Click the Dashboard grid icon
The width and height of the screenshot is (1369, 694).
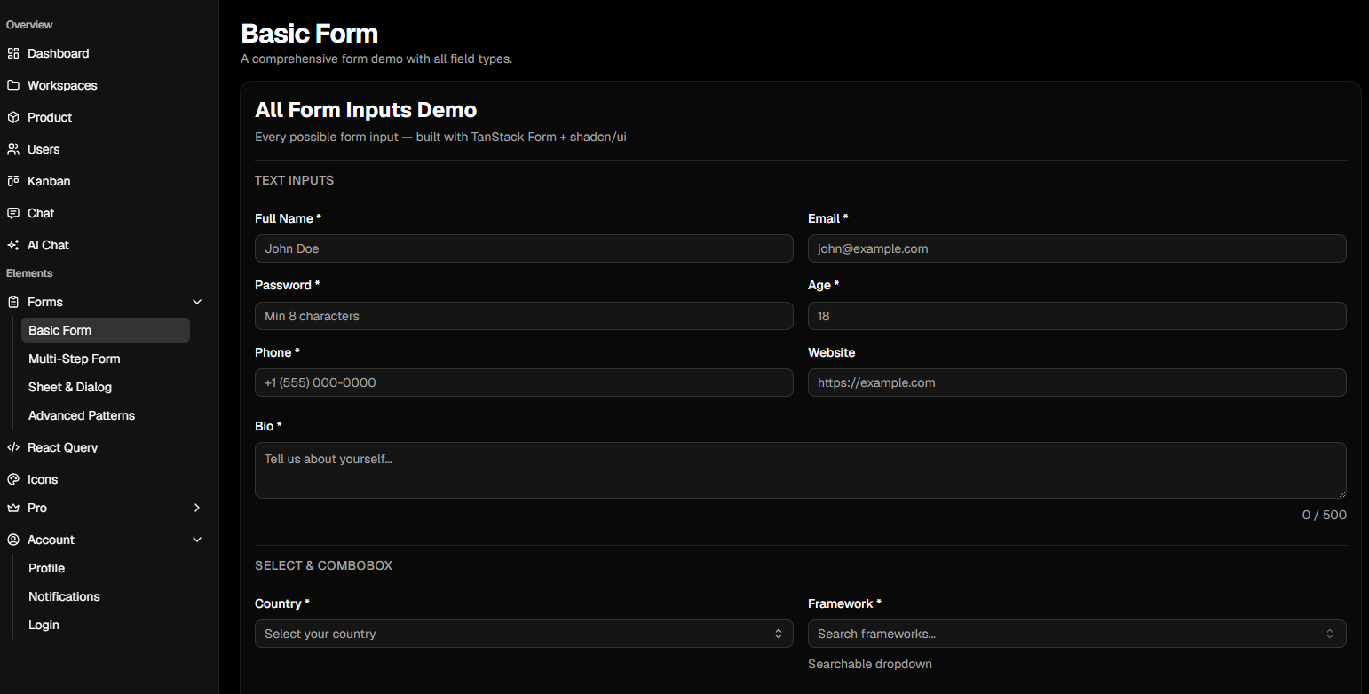(x=13, y=53)
